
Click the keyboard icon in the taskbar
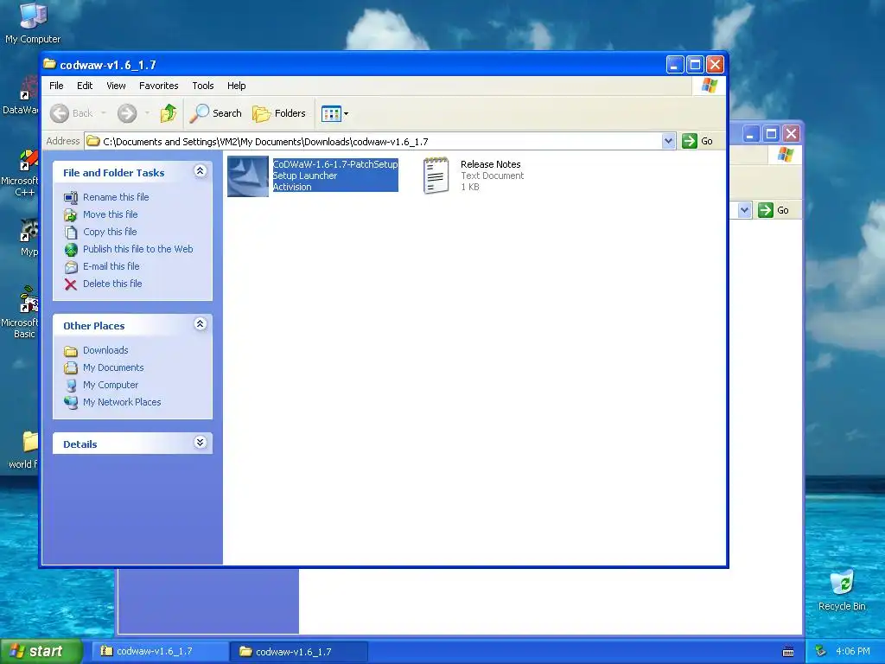(x=788, y=652)
